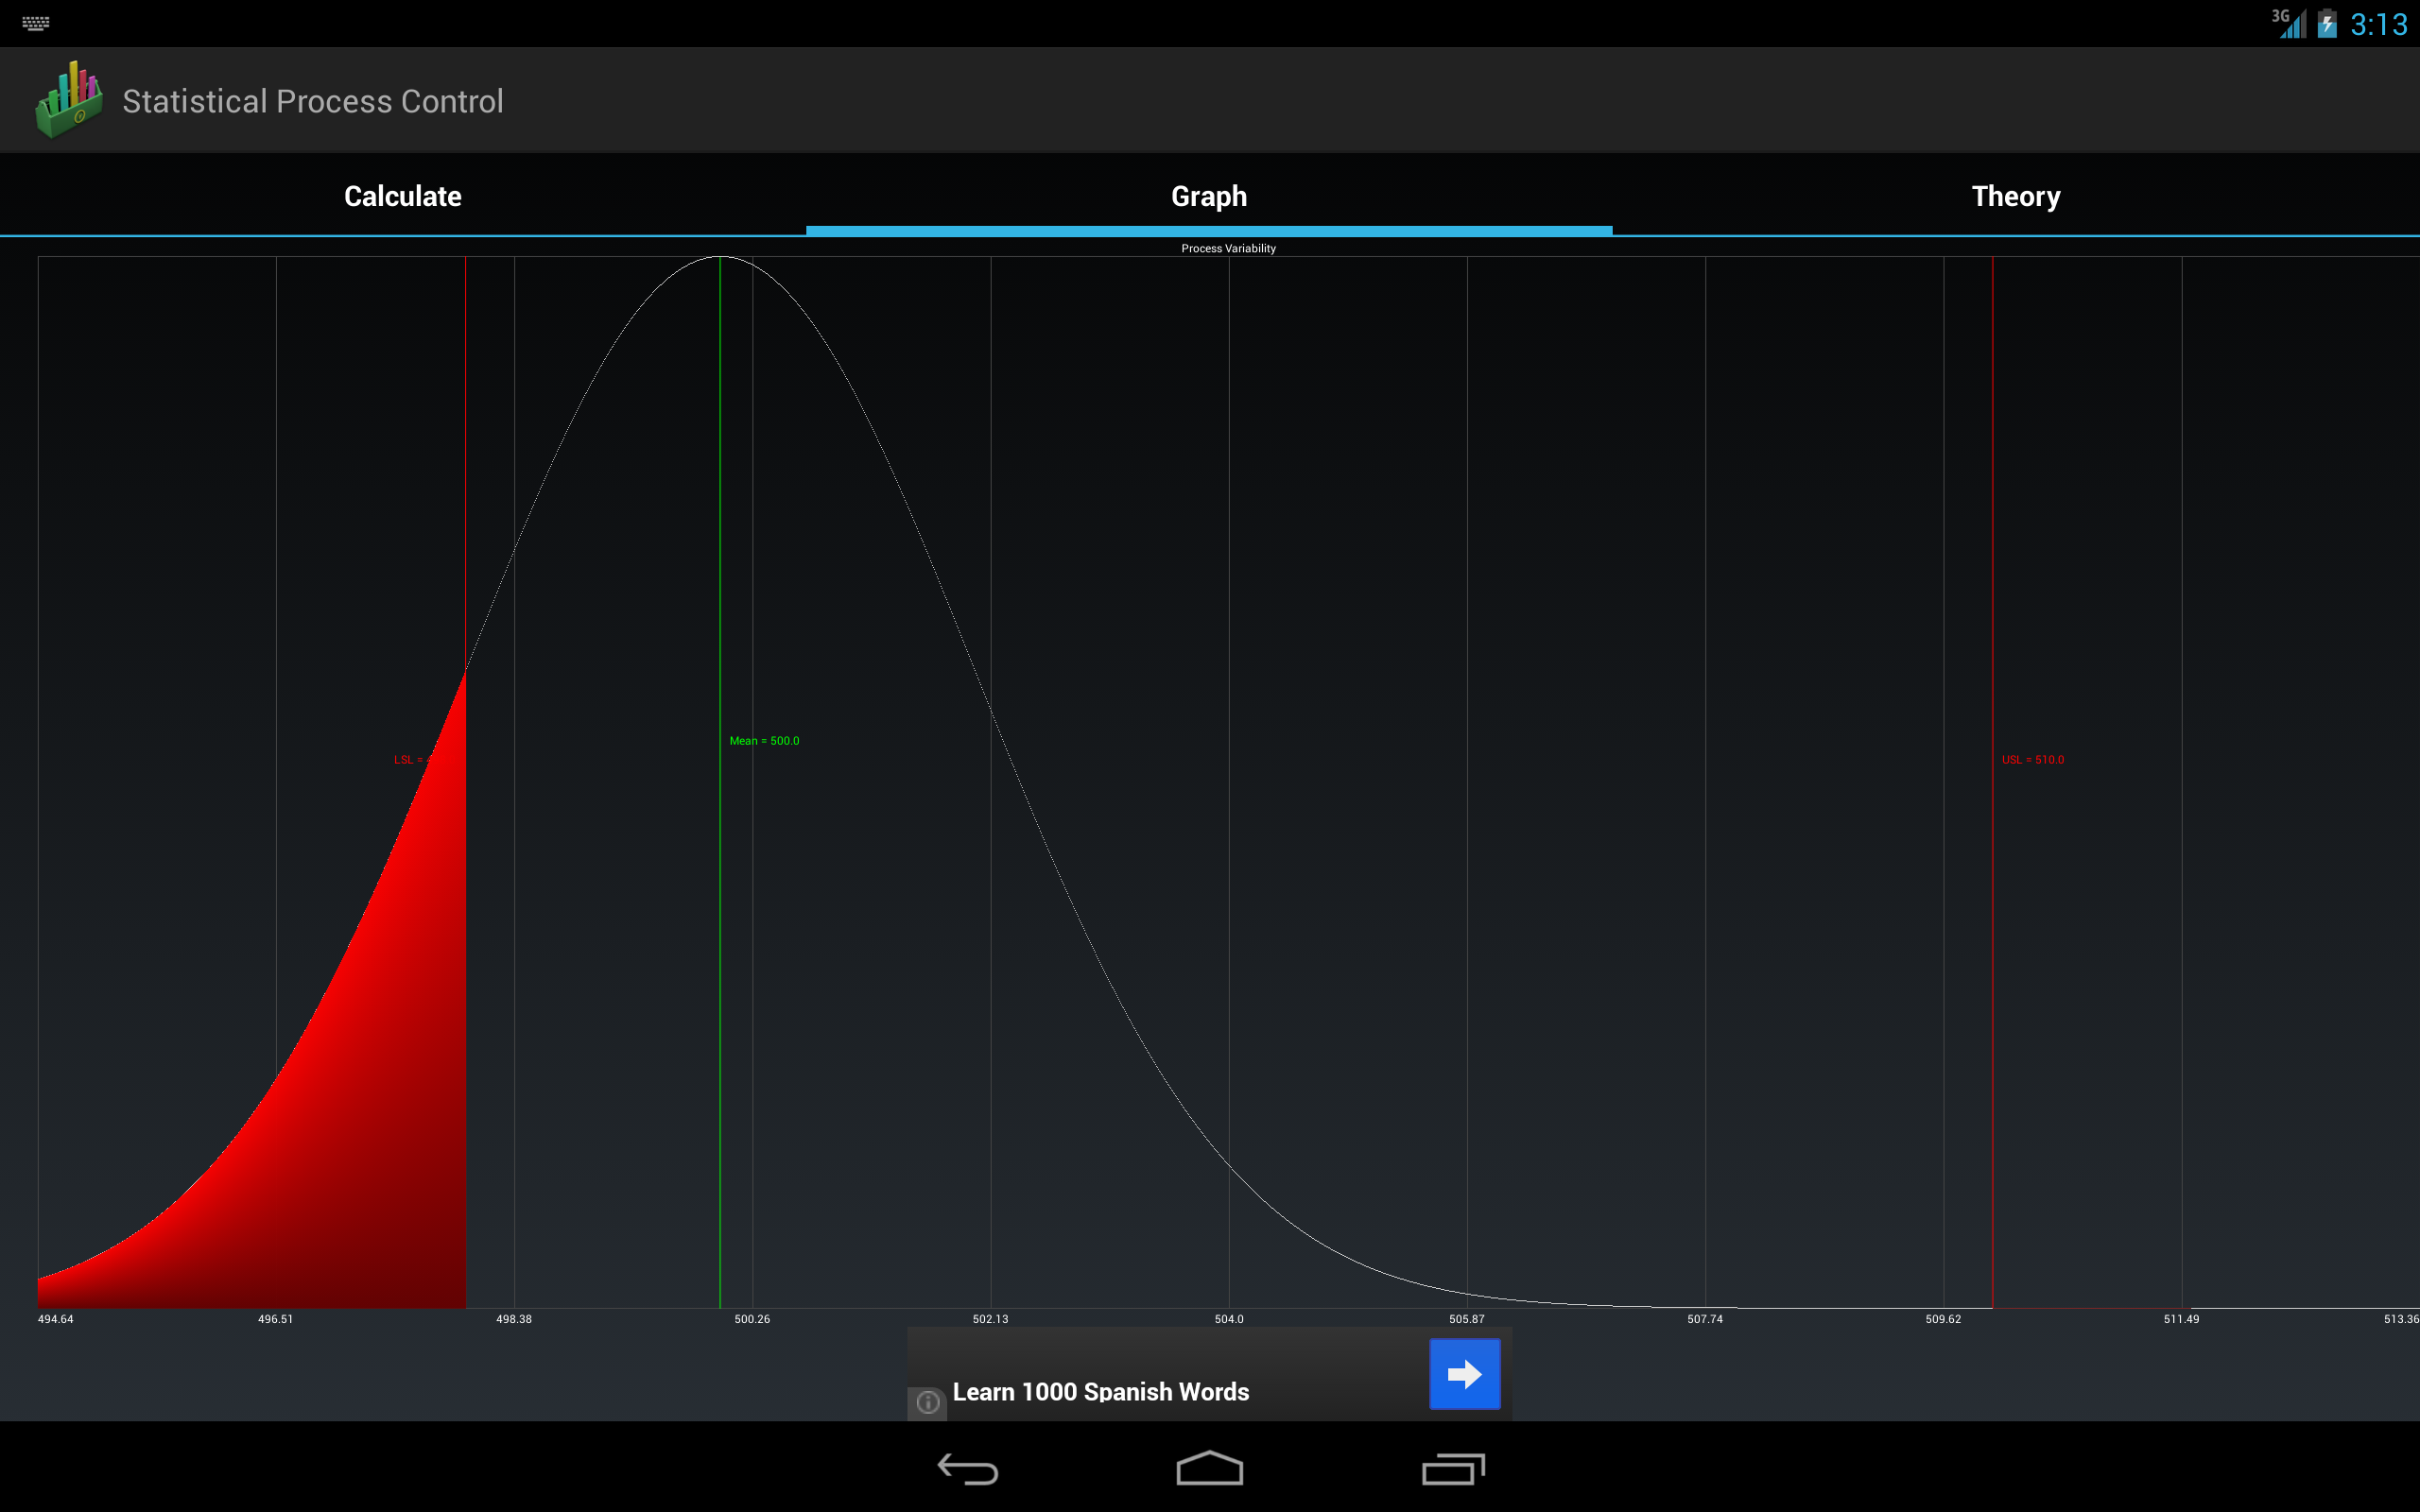Tap the Statistical Process Control title
The width and height of the screenshot is (2420, 1512).
pyautogui.click(x=313, y=101)
